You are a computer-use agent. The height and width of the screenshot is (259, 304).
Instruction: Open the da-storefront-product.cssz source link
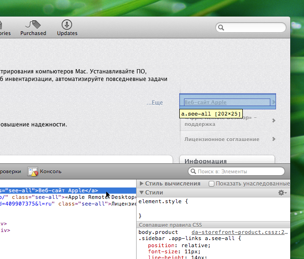(x=240, y=232)
